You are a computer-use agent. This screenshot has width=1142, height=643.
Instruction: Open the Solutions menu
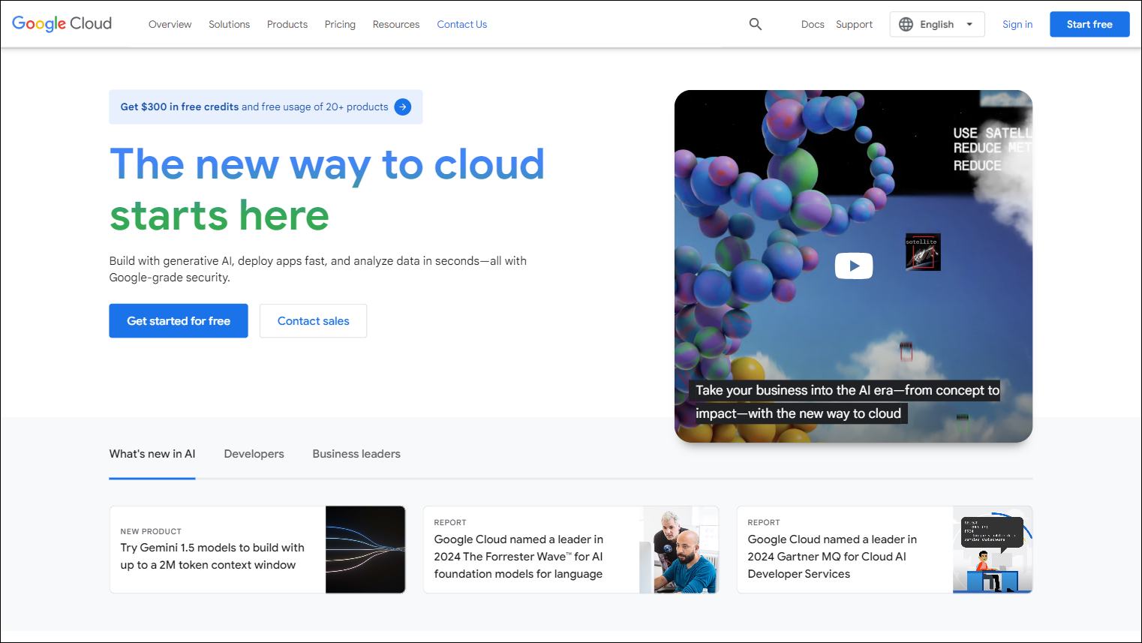(229, 24)
